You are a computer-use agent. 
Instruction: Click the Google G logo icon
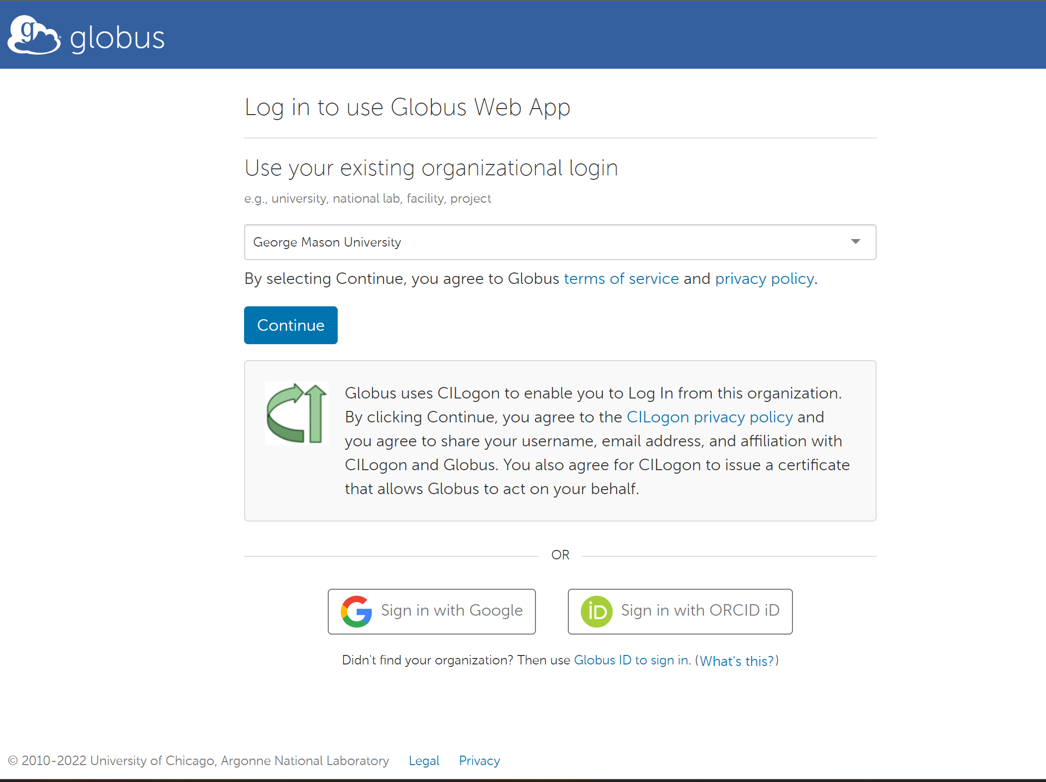[x=356, y=611]
